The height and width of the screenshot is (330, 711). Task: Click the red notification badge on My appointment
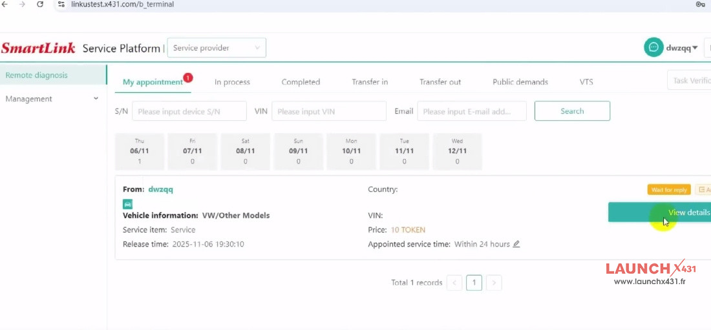(188, 77)
